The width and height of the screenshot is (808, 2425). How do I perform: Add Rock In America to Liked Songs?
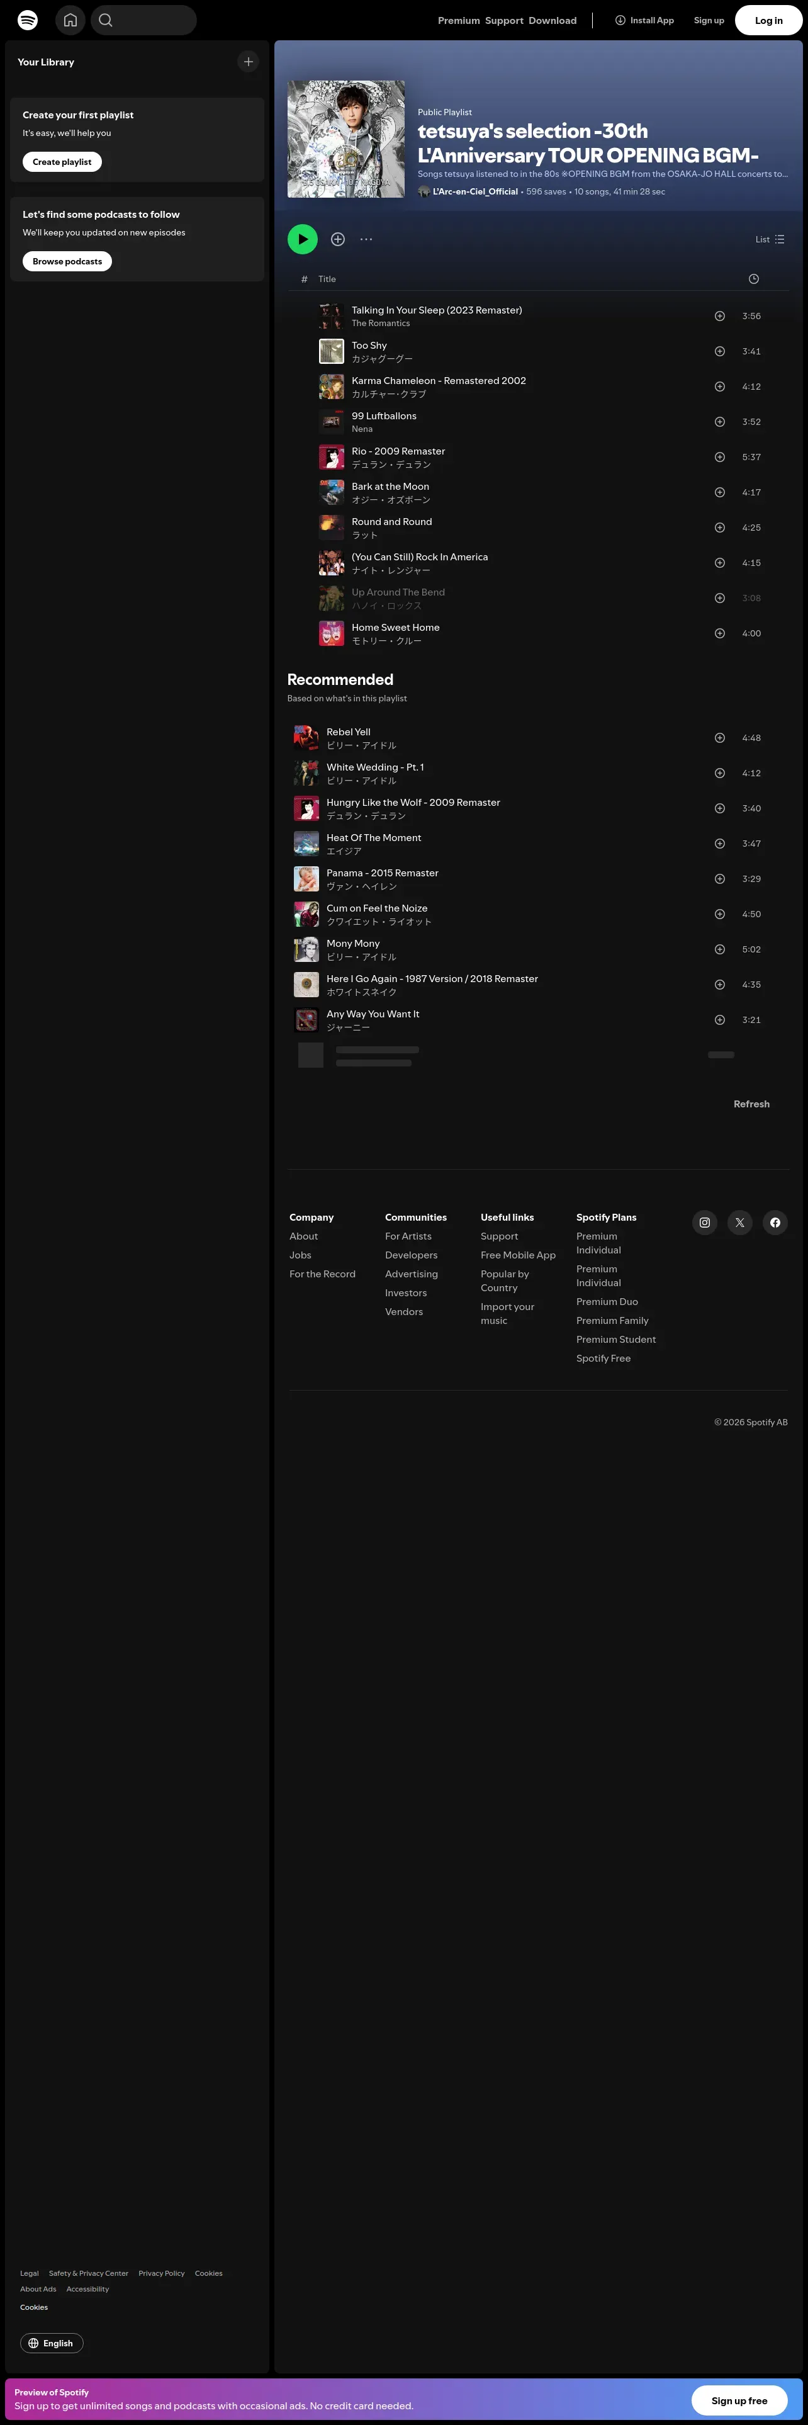click(719, 563)
